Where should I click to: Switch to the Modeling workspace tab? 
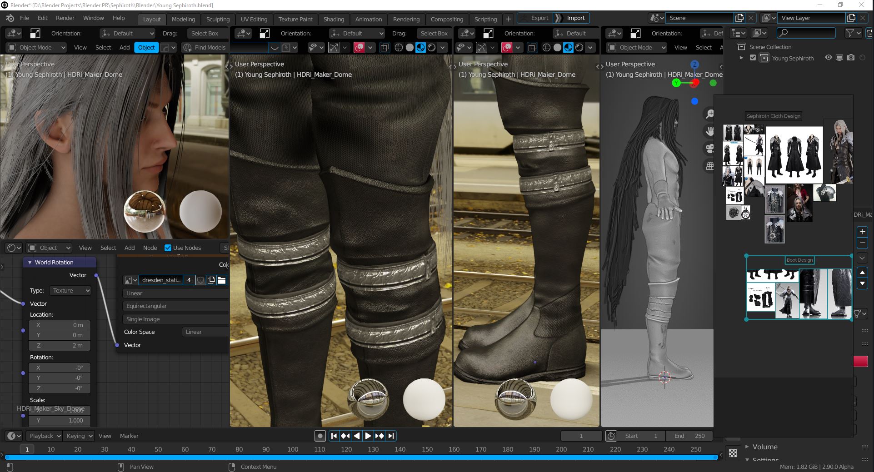[183, 19]
